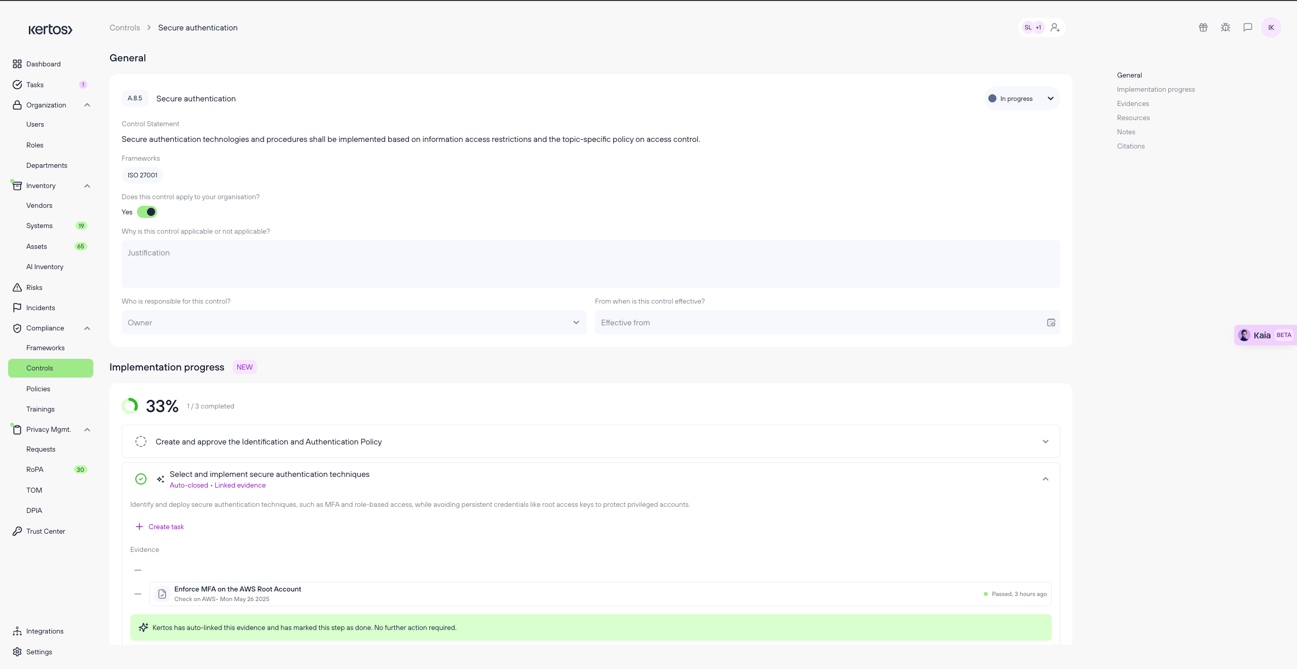Expand the Create and approve policy step

[x=1045, y=441]
